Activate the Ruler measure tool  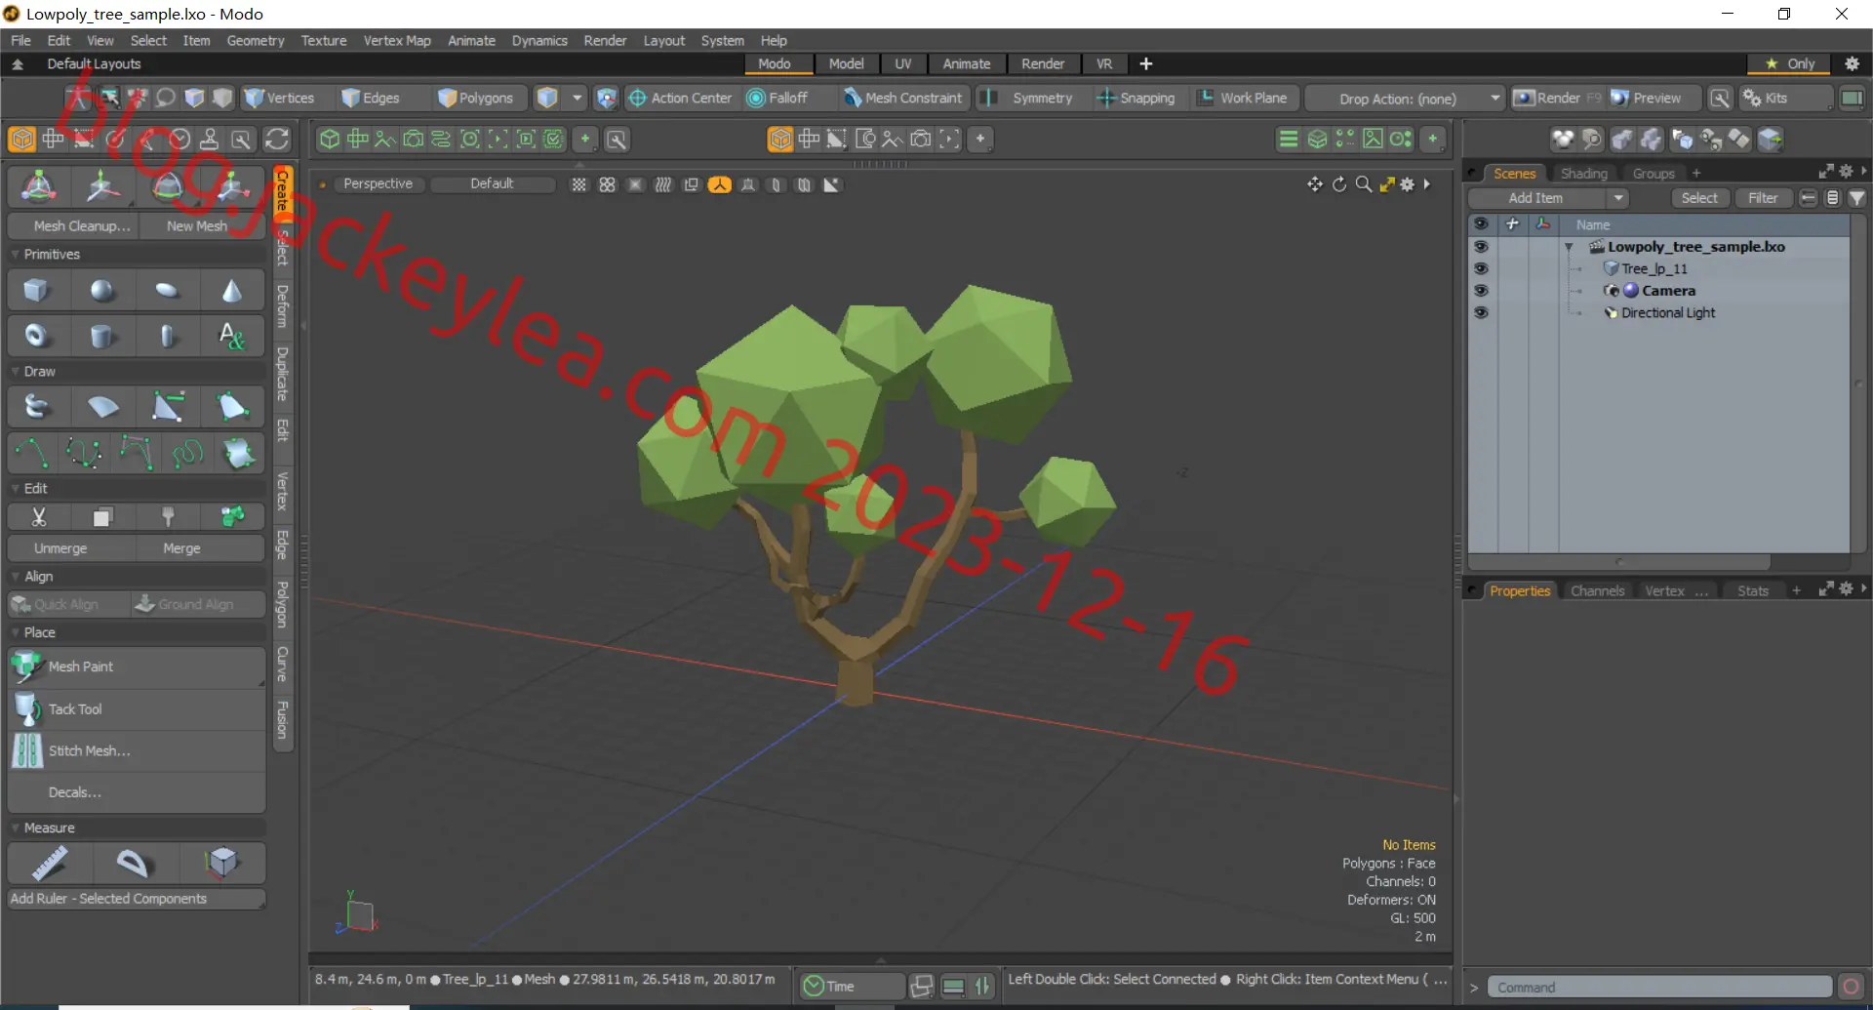point(50,863)
